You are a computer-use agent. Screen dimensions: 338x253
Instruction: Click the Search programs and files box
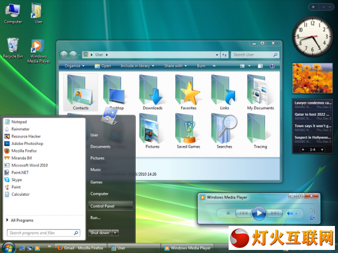(x=44, y=233)
